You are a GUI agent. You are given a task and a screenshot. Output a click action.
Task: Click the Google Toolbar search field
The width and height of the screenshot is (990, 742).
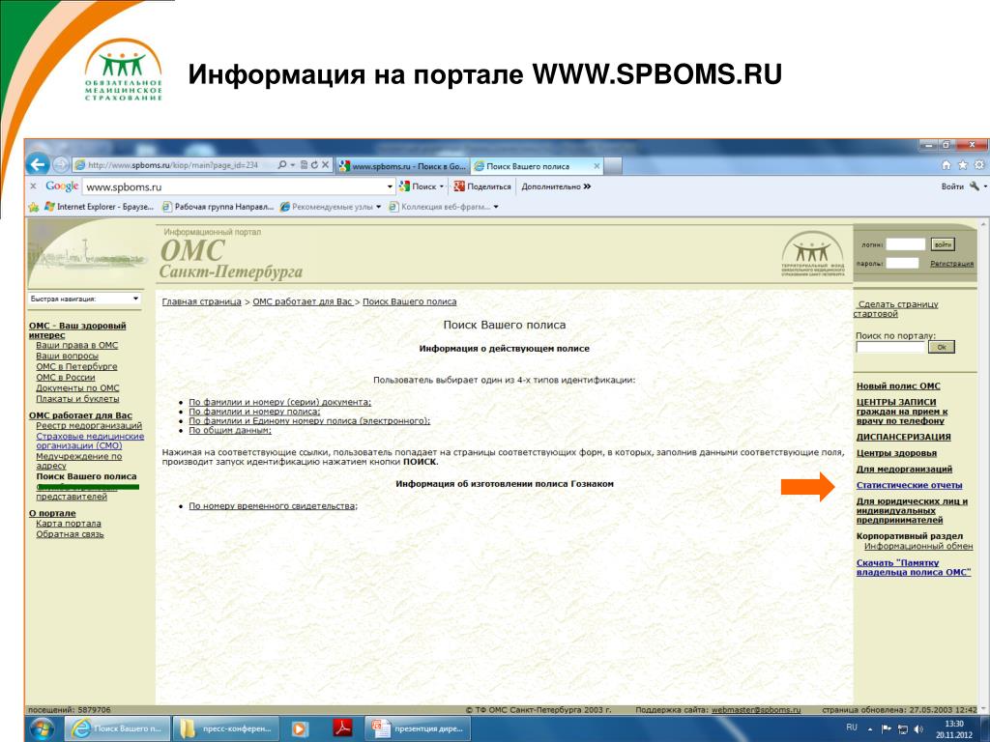(x=234, y=186)
